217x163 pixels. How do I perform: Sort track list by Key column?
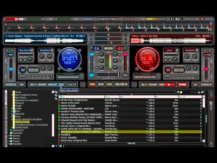[166, 96]
